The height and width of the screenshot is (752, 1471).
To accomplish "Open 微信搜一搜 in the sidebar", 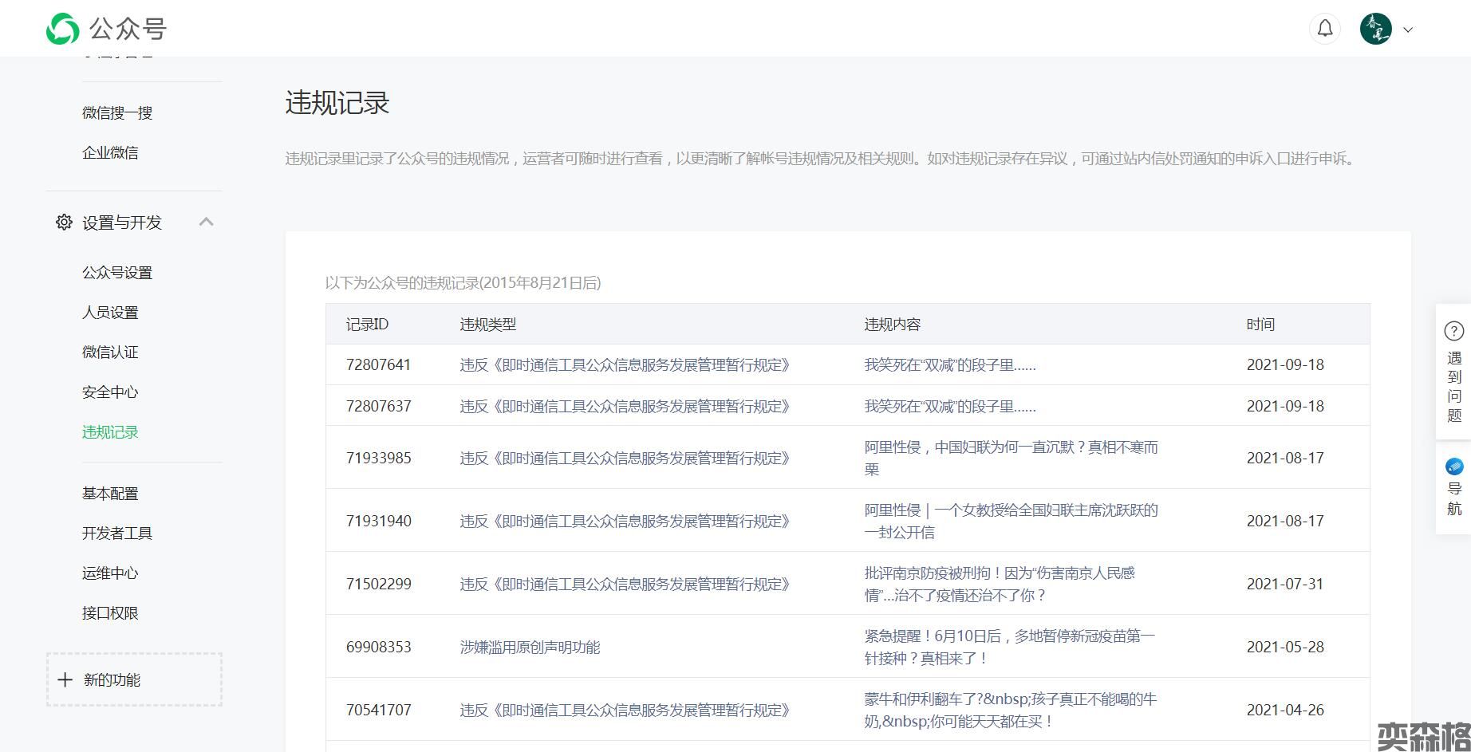I will coord(117,113).
